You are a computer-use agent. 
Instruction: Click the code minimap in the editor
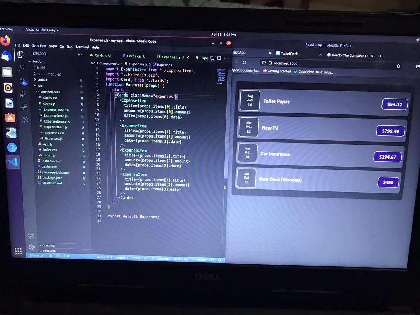coord(221,76)
